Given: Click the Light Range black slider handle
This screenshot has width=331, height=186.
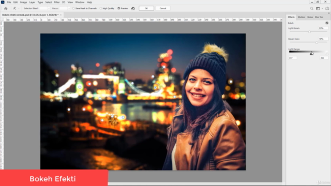Looking at the screenshot, I should [x=311, y=54].
